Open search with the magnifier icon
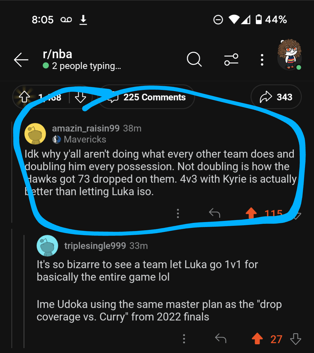 click(194, 59)
